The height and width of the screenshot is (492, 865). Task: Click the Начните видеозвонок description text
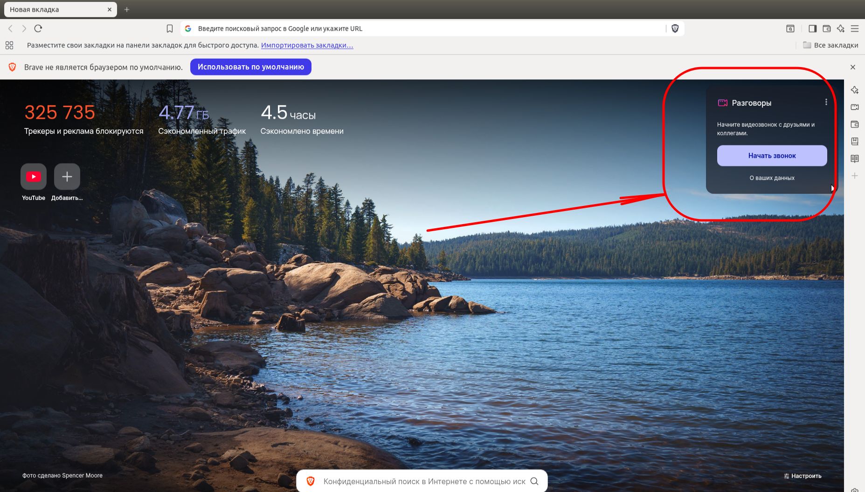tap(766, 129)
